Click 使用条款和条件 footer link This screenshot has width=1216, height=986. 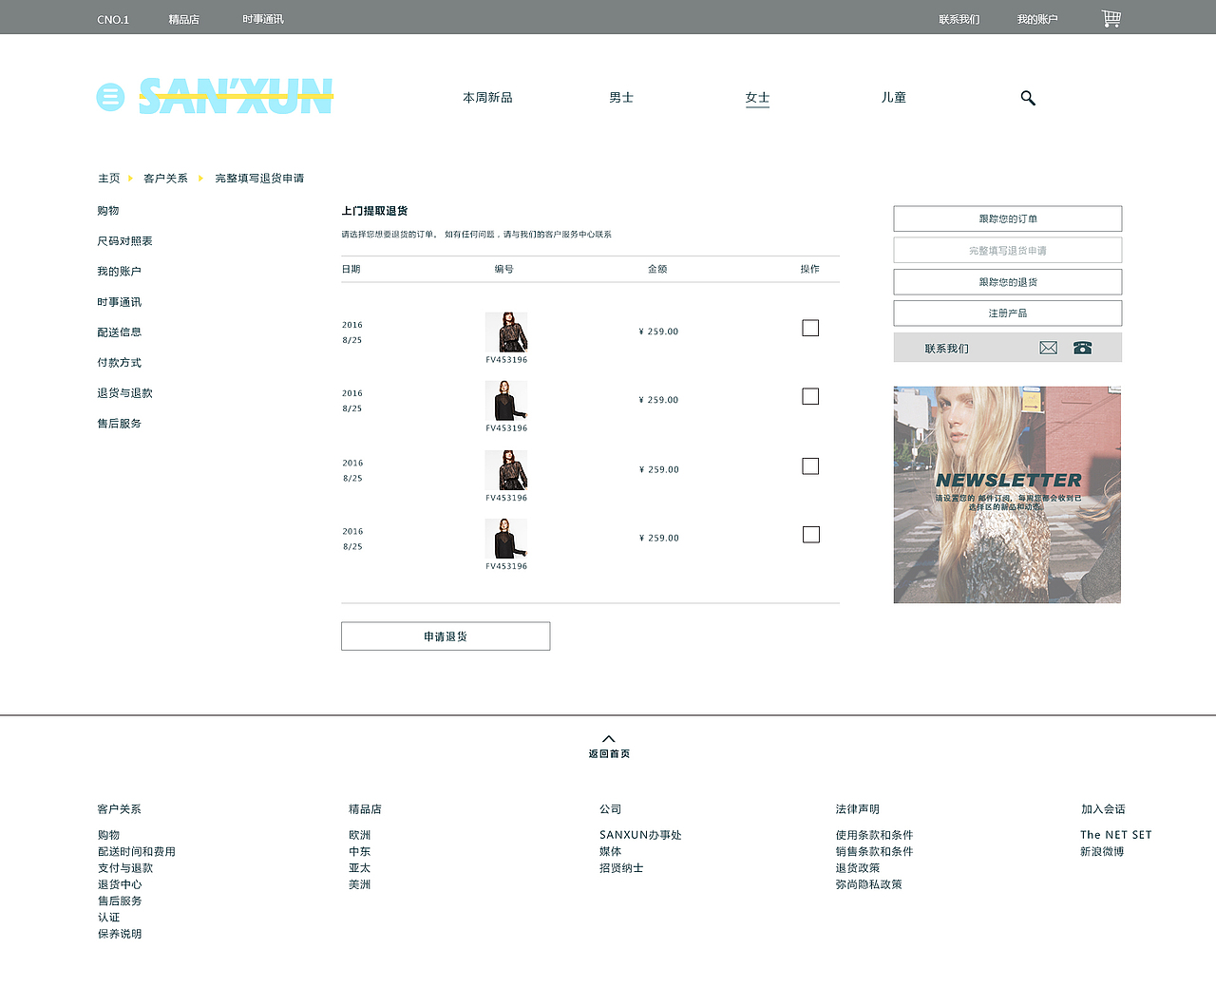pyautogui.click(x=874, y=835)
